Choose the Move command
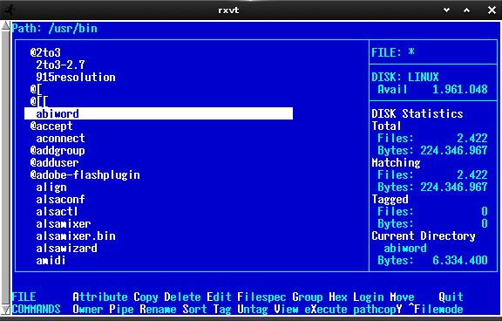This screenshot has height=321, width=502. pos(402,297)
